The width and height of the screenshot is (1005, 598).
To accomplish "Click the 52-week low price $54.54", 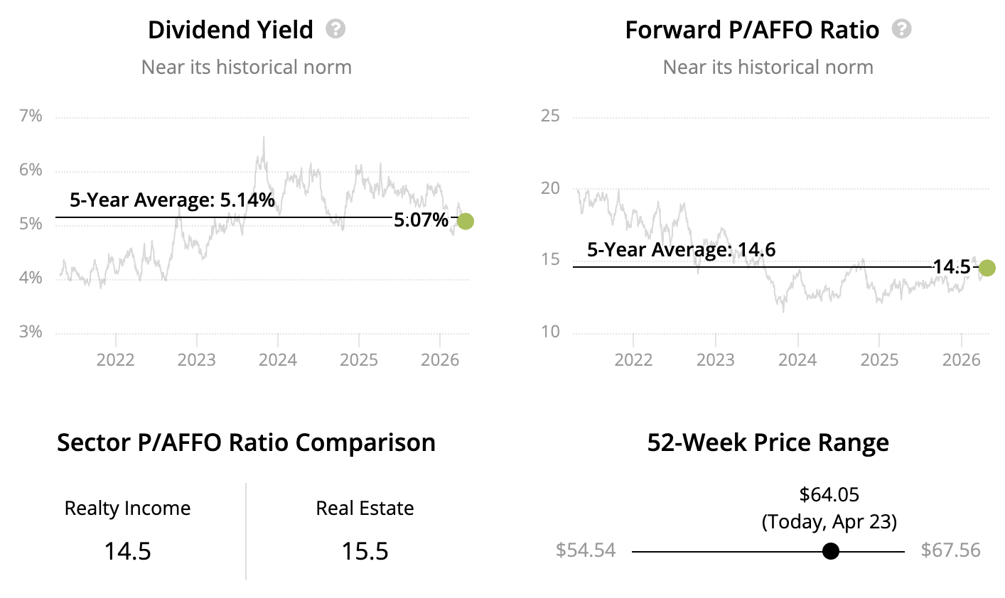I will (x=586, y=550).
